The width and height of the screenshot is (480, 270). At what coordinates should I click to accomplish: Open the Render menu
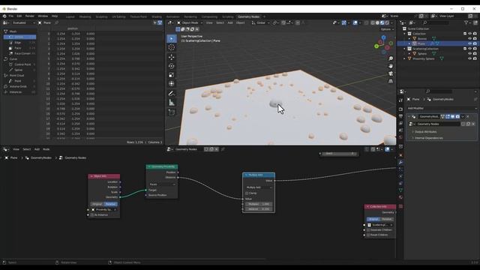30,16
